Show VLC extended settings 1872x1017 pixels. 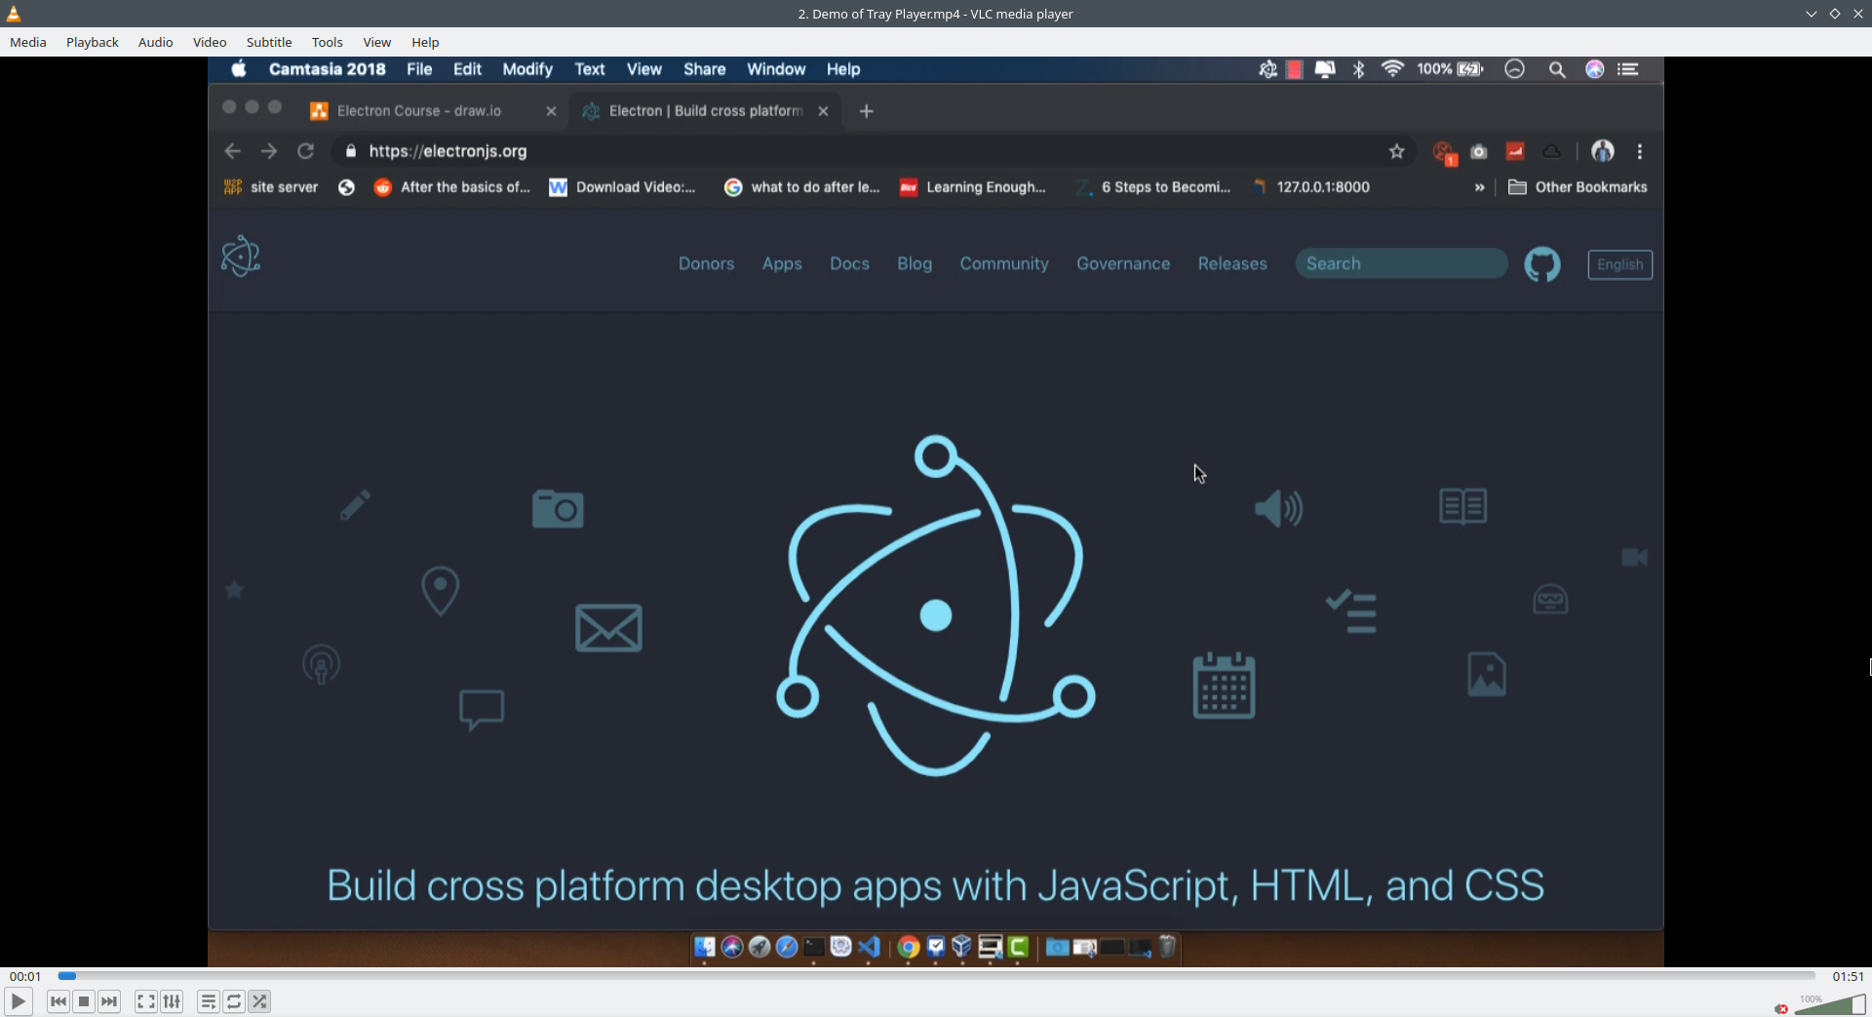point(172,1001)
